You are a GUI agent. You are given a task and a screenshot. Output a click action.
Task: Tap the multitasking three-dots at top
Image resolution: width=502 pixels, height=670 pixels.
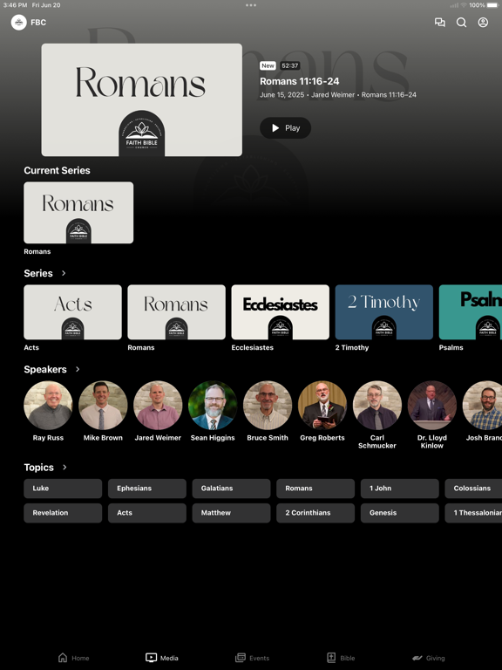click(x=251, y=5)
